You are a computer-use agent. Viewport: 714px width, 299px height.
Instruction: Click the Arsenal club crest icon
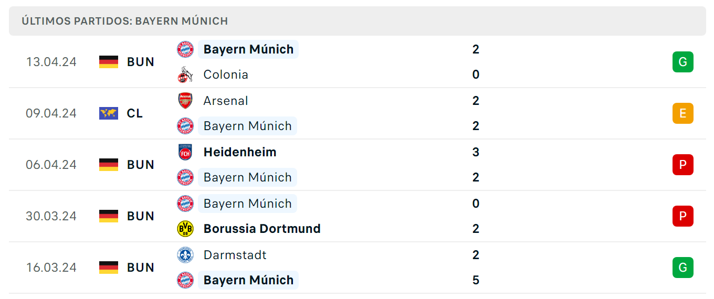click(185, 101)
